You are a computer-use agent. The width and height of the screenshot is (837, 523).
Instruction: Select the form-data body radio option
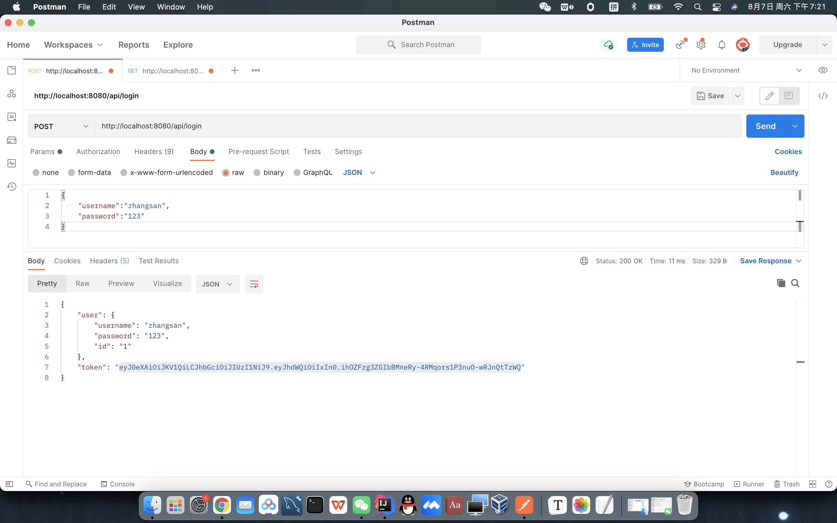click(71, 173)
